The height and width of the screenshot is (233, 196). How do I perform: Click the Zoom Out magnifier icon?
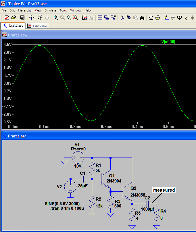point(69,18)
